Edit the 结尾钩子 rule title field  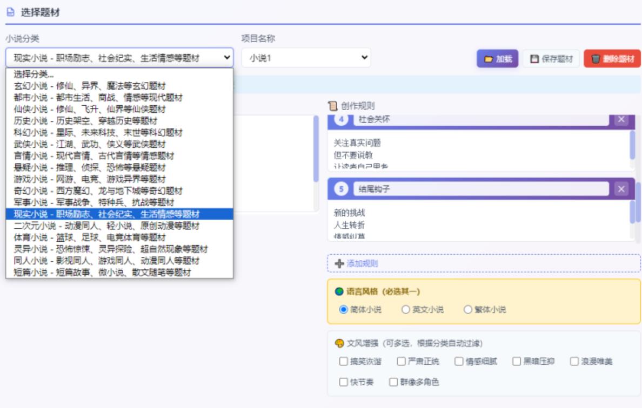click(x=481, y=189)
